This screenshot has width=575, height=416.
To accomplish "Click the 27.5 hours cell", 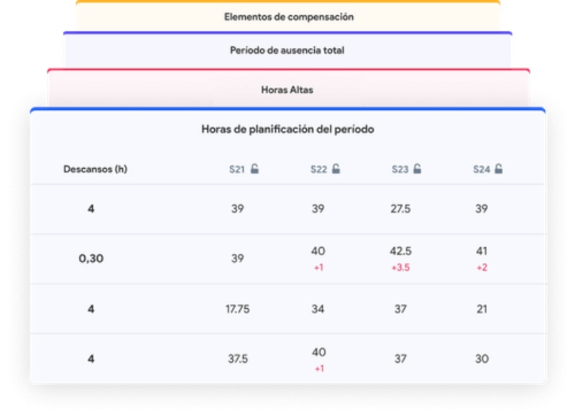I will tap(400, 208).
